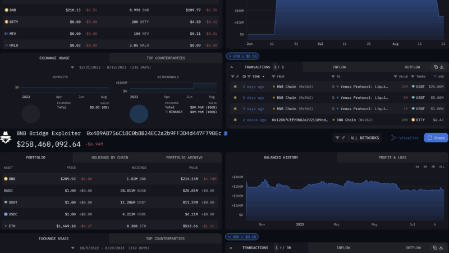Open the HOLDINGS BY CHAIN tab
The image size is (449, 253).
tap(109, 157)
